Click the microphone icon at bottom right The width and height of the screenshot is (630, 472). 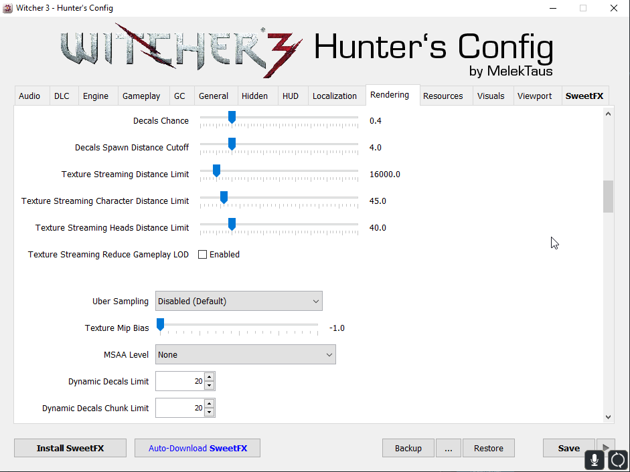[594, 459]
